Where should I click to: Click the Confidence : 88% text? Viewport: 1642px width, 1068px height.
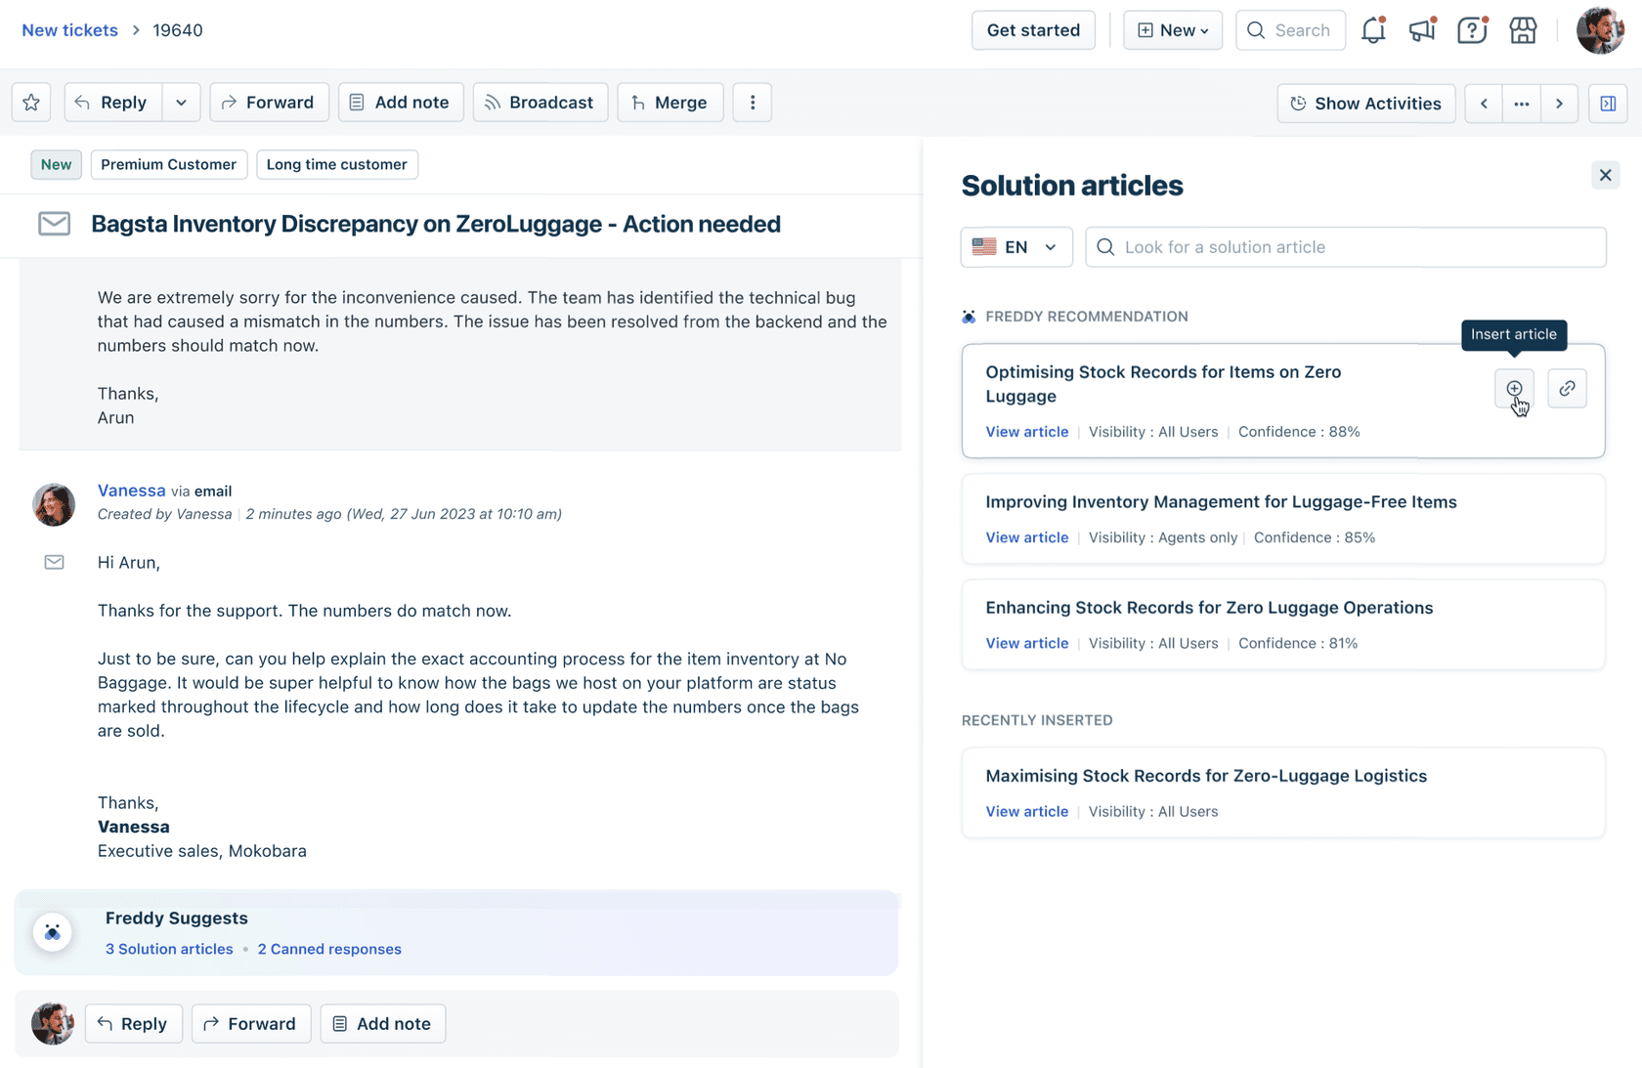(1299, 432)
